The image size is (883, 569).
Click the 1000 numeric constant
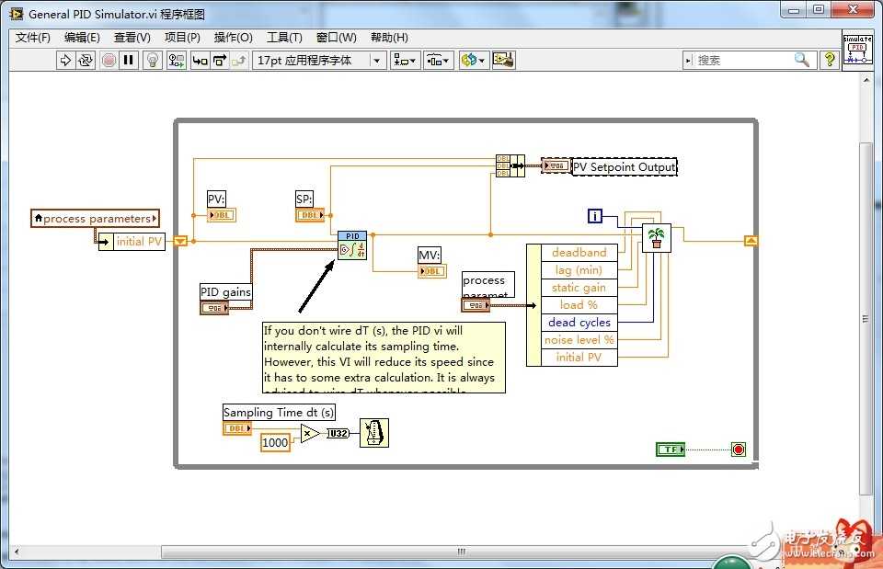click(x=275, y=443)
